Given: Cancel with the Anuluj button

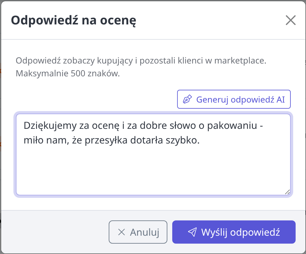Looking at the screenshot, I should pos(138,232).
